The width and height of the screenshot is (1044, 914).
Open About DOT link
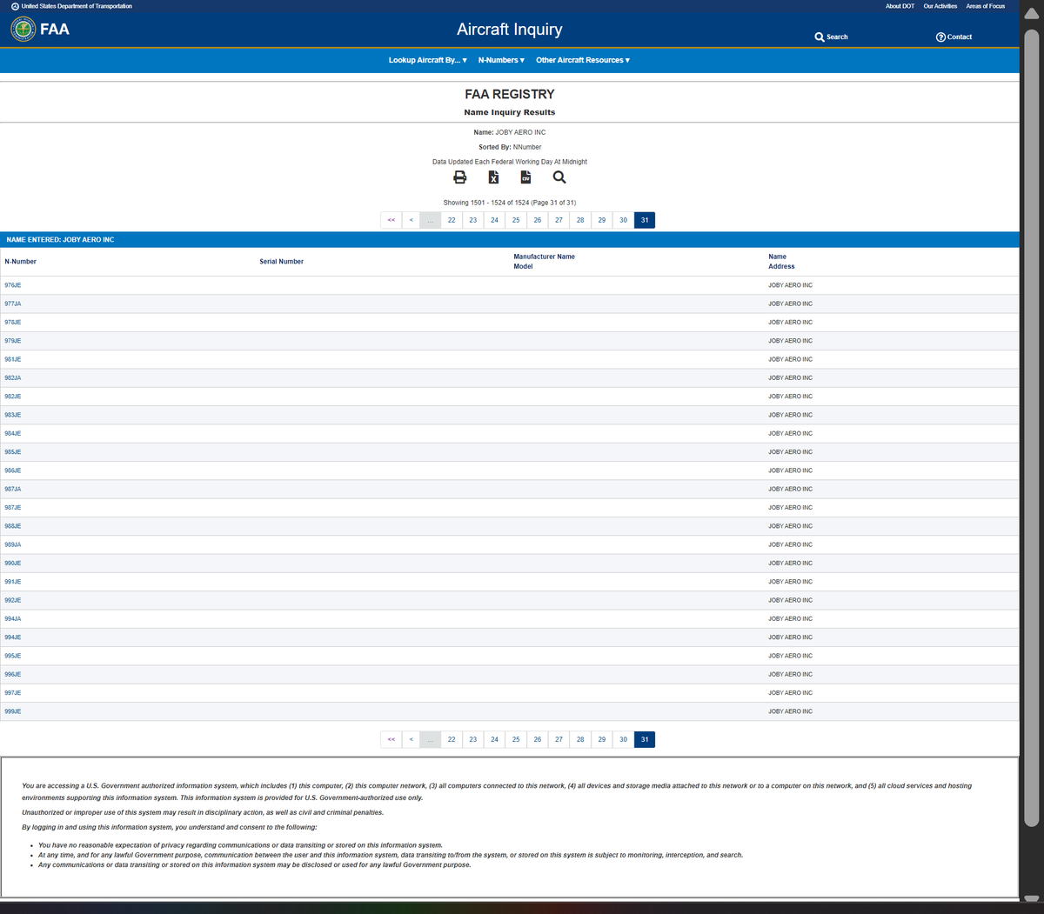(900, 6)
